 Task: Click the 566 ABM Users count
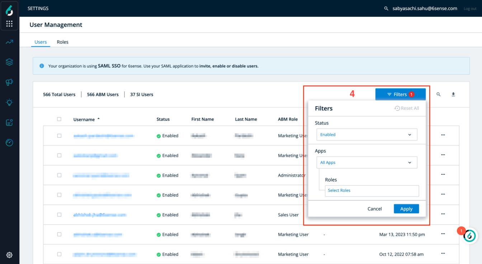click(x=103, y=94)
